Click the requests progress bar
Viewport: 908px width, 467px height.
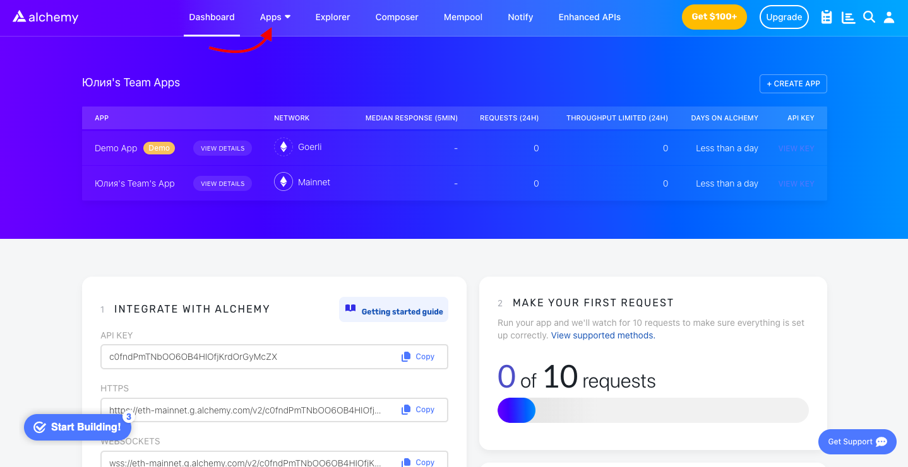pos(653,410)
